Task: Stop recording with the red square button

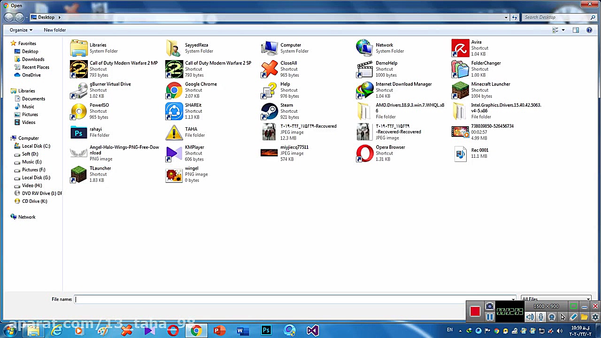Action: 475,312
